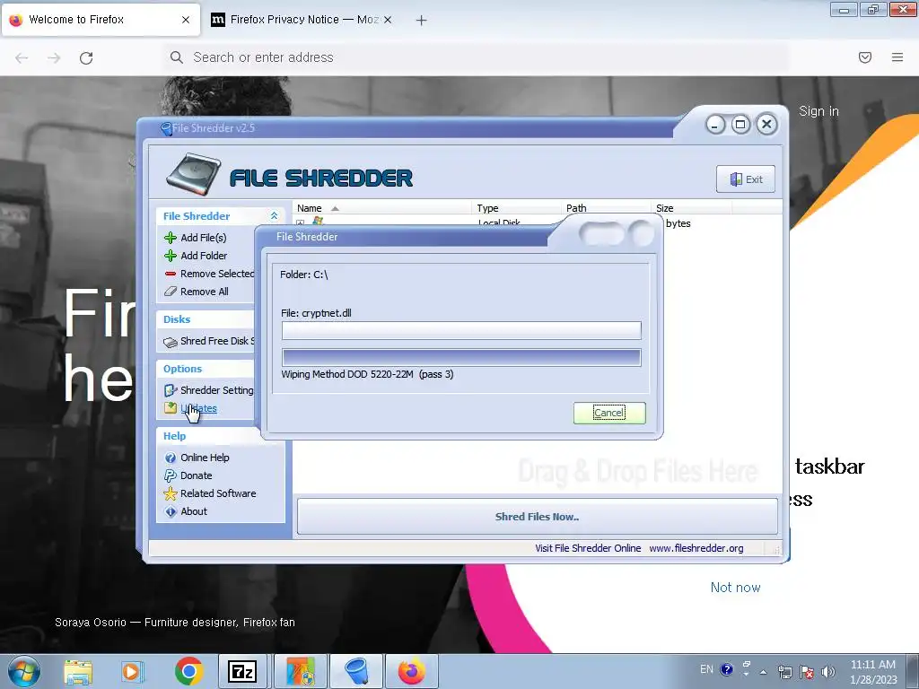Click the Shredder Settings icon
The height and width of the screenshot is (689, 919).
(x=171, y=390)
